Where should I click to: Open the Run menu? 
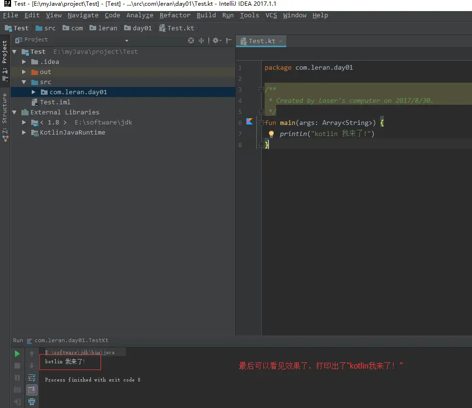tap(228, 15)
